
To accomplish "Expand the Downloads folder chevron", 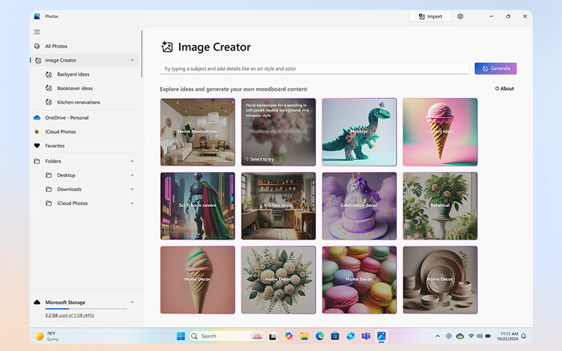I will tap(132, 189).
